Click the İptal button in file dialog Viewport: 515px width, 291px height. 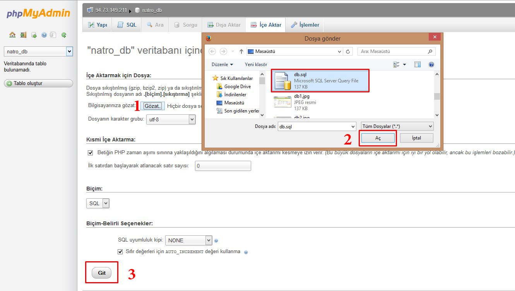tap(417, 138)
